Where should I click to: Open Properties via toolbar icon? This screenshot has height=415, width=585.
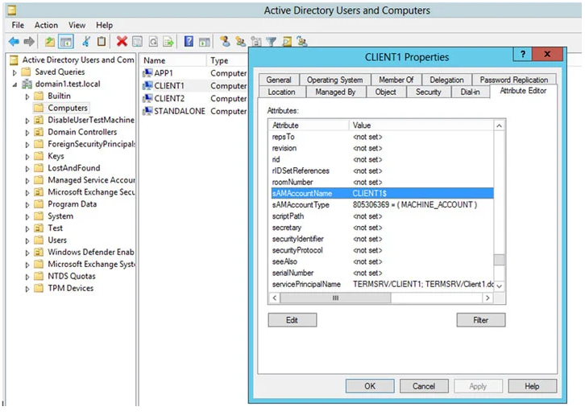[x=137, y=41]
